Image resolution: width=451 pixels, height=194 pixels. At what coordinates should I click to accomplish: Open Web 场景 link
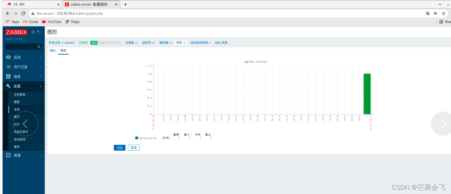[221, 43]
